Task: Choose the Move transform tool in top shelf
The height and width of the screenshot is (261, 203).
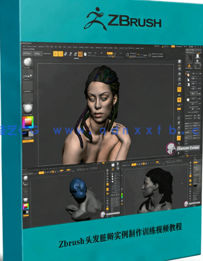Action: click(66, 54)
